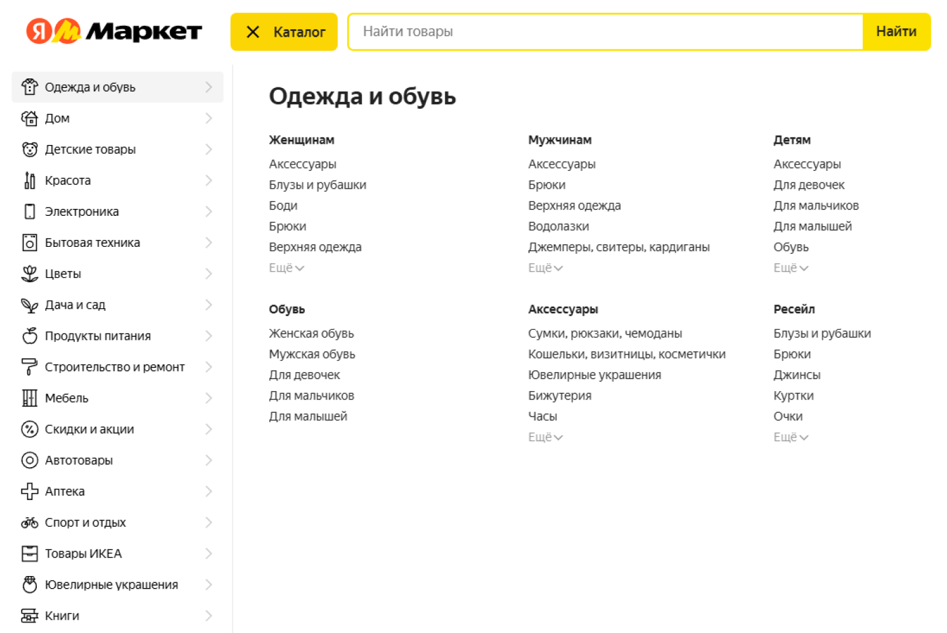
Task: Click the X icon to close the catalog
Action: click(255, 31)
